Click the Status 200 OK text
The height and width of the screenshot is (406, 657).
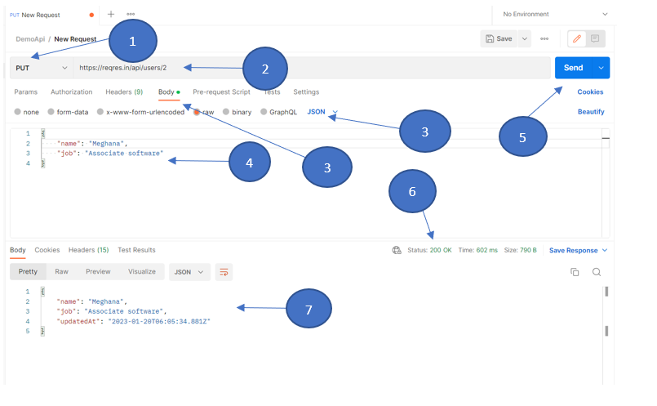(429, 251)
